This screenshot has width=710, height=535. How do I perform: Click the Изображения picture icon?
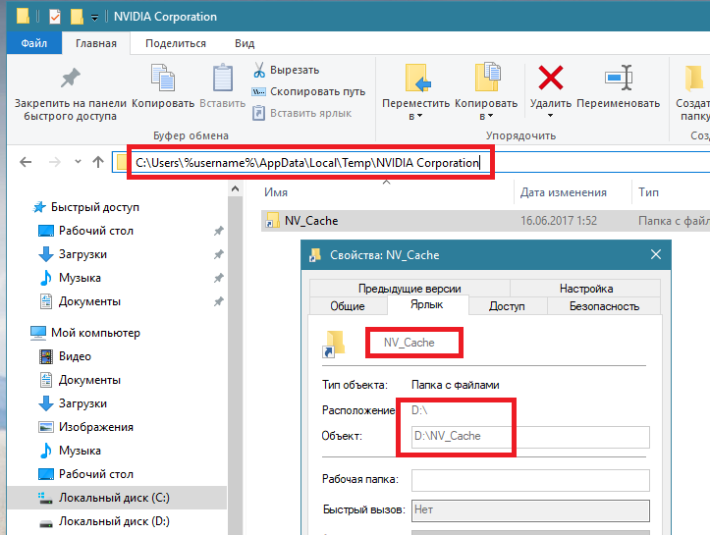[x=46, y=427]
